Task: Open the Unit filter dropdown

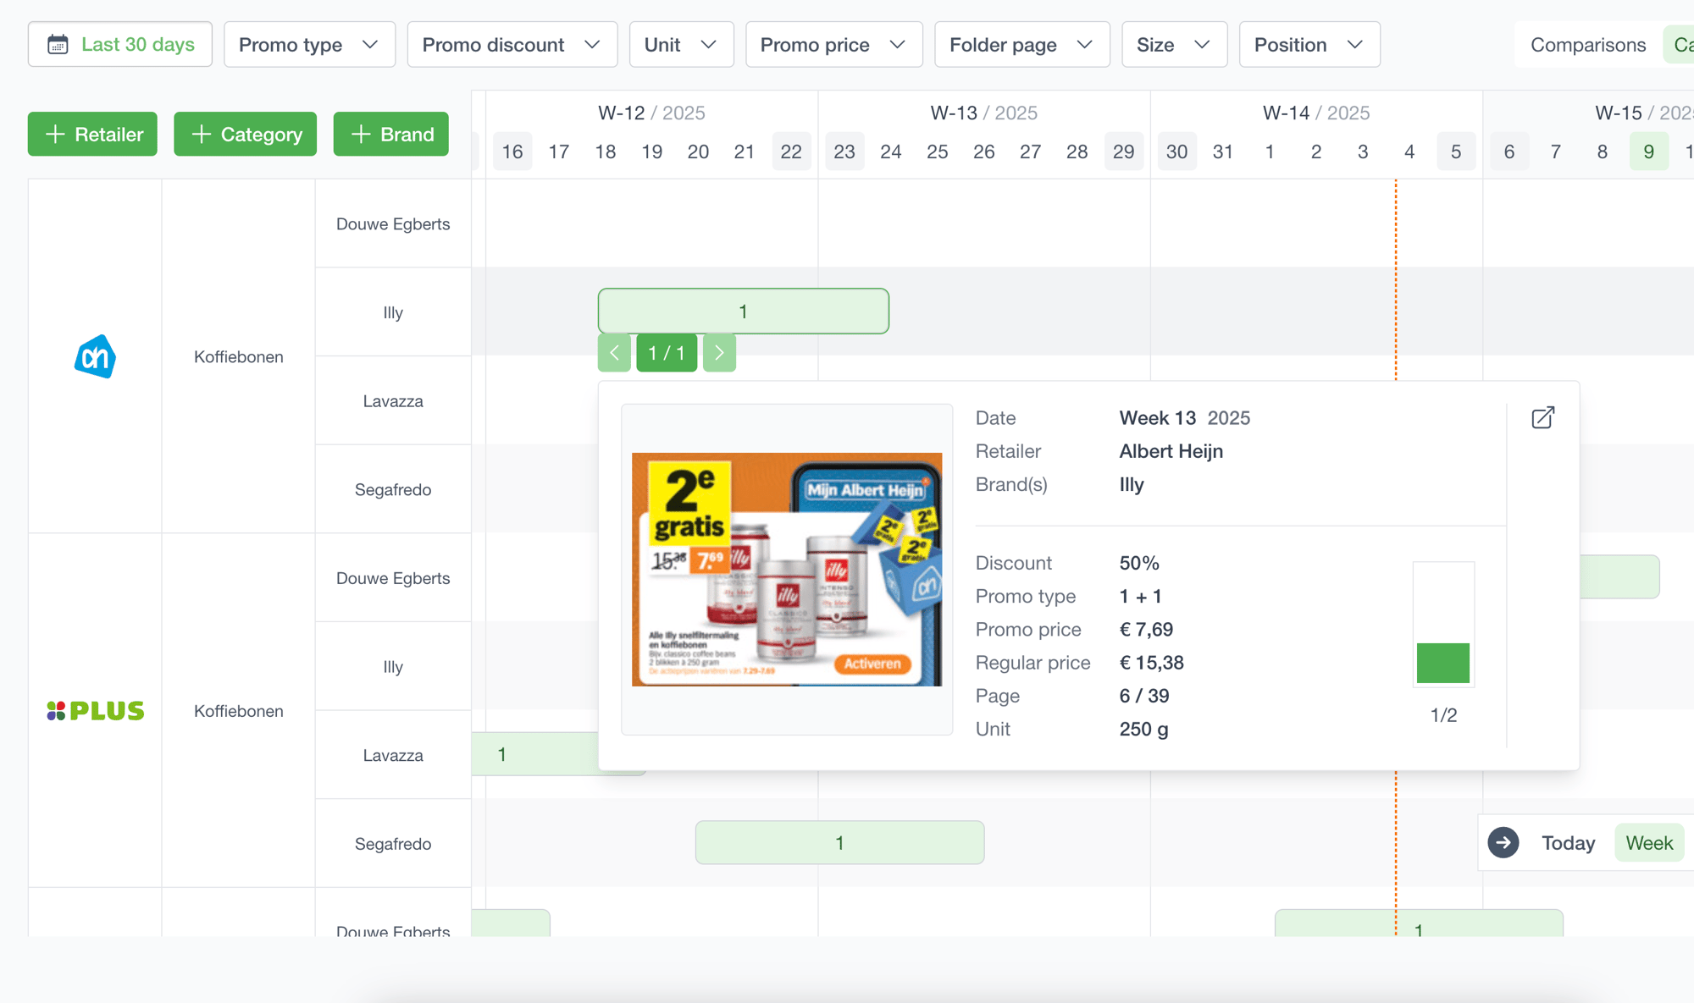Action: [681, 44]
